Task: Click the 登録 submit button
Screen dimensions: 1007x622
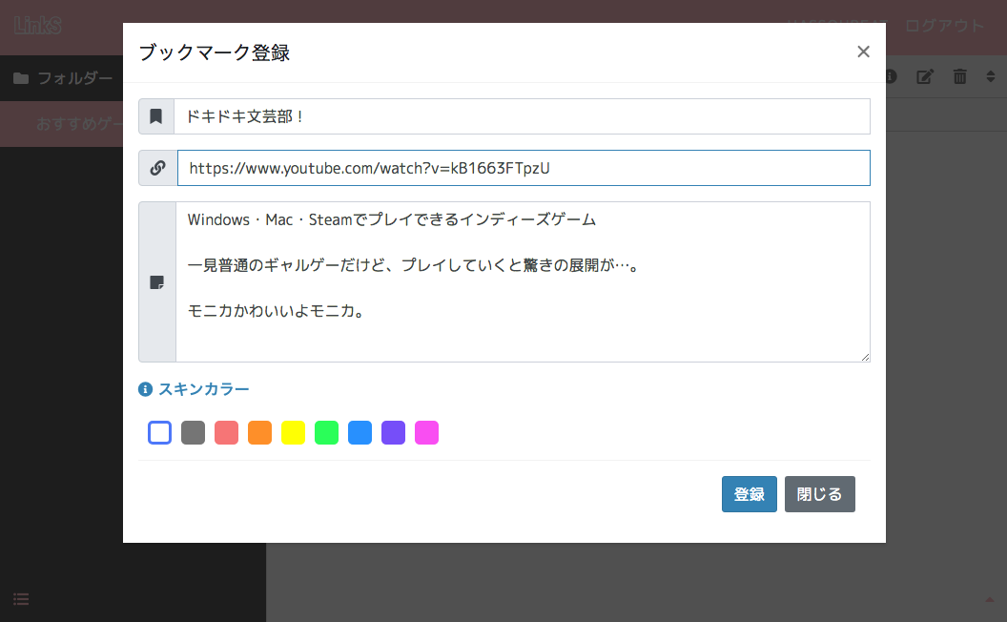Action: coord(750,493)
